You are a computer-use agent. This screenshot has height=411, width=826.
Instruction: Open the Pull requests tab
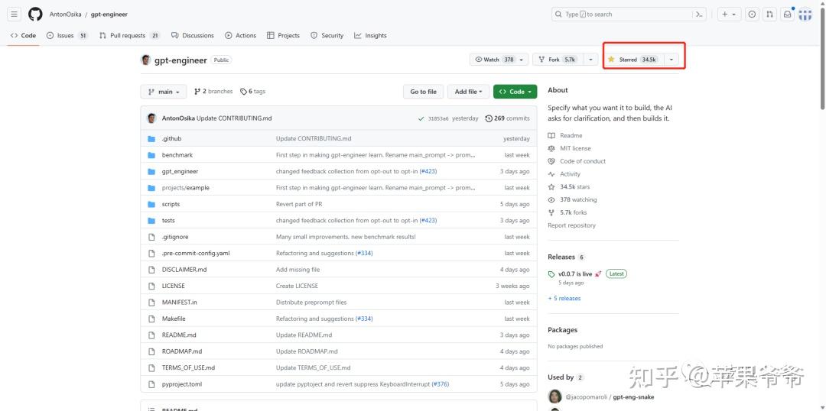pyautogui.click(x=129, y=35)
